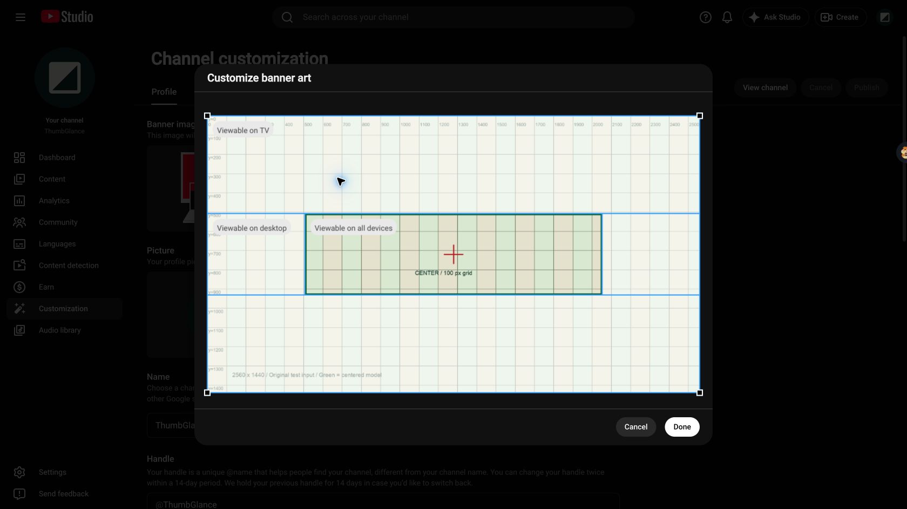907x509 pixels.
Task: Click the Earn dollar icon
Action: coord(19,287)
